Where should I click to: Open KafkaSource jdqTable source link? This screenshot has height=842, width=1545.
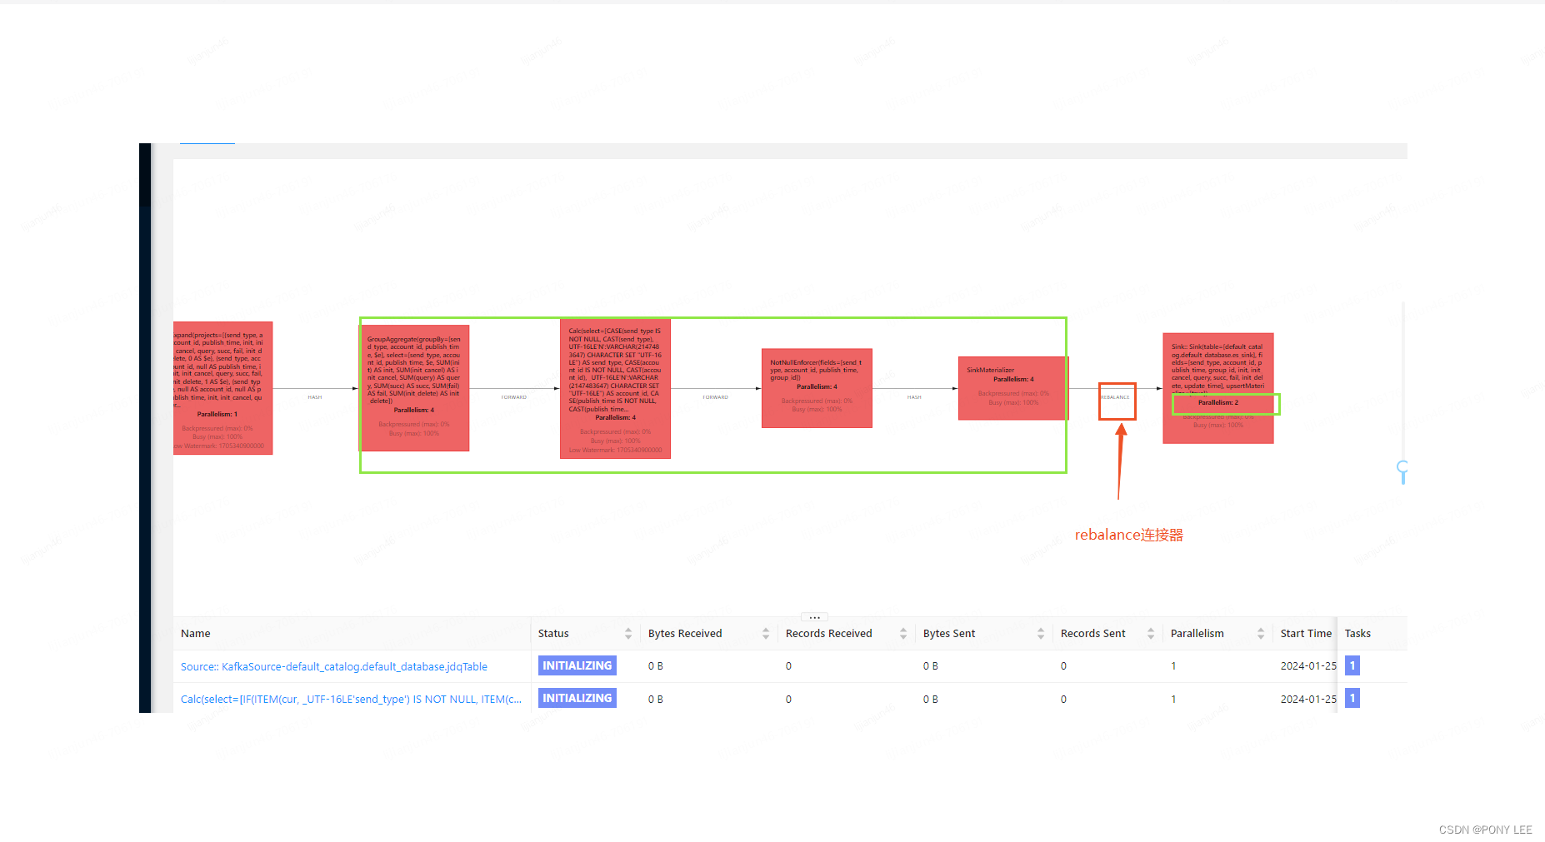pyautogui.click(x=334, y=666)
